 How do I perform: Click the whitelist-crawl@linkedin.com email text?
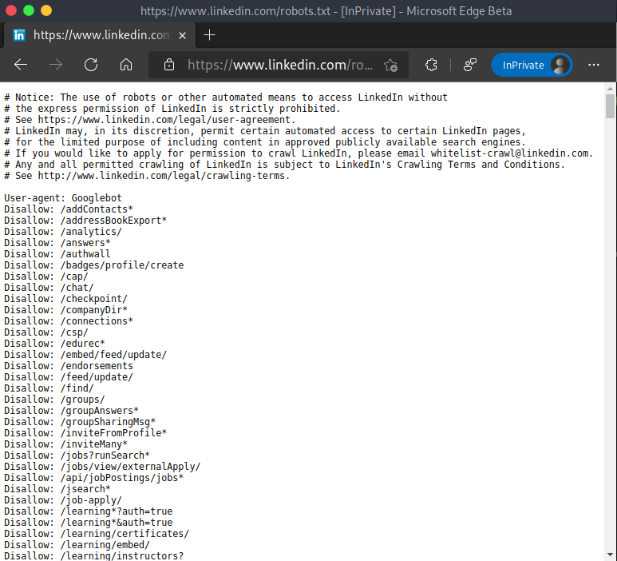509,153
